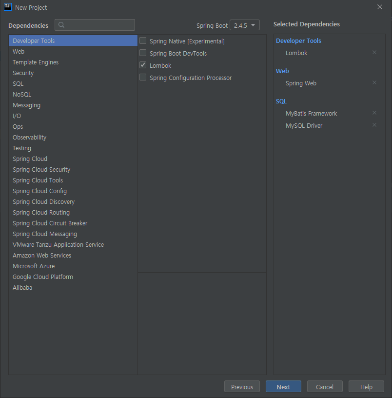This screenshot has width=392, height=398.
Task: Check Spring Boot DevTools
Action: tap(143, 53)
